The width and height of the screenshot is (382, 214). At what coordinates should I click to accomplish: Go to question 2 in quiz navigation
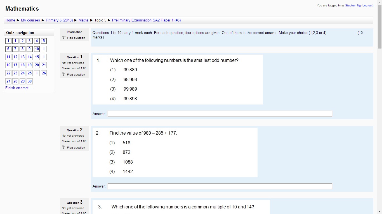tap(23, 41)
